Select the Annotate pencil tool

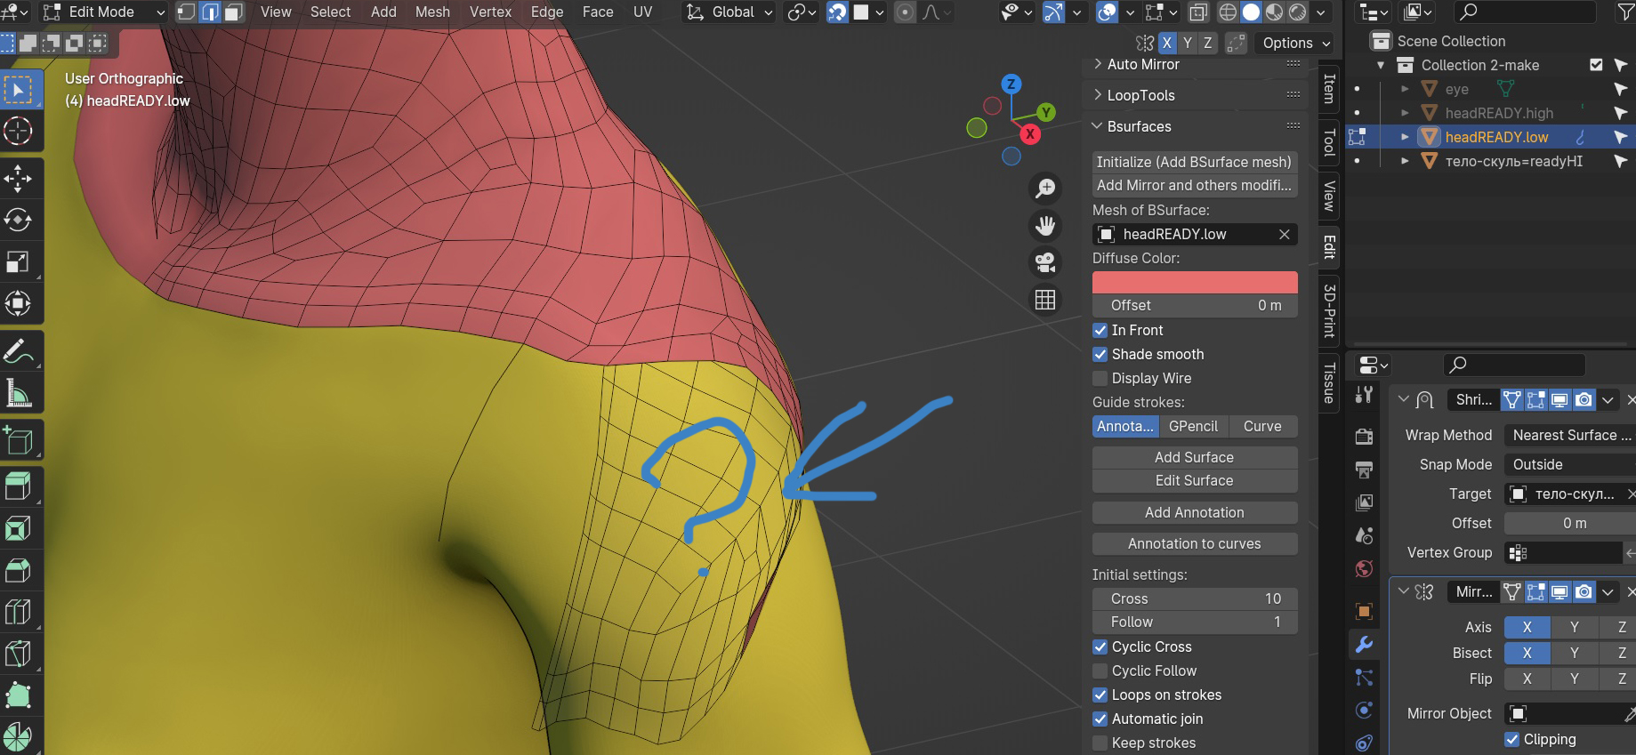[19, 351]
